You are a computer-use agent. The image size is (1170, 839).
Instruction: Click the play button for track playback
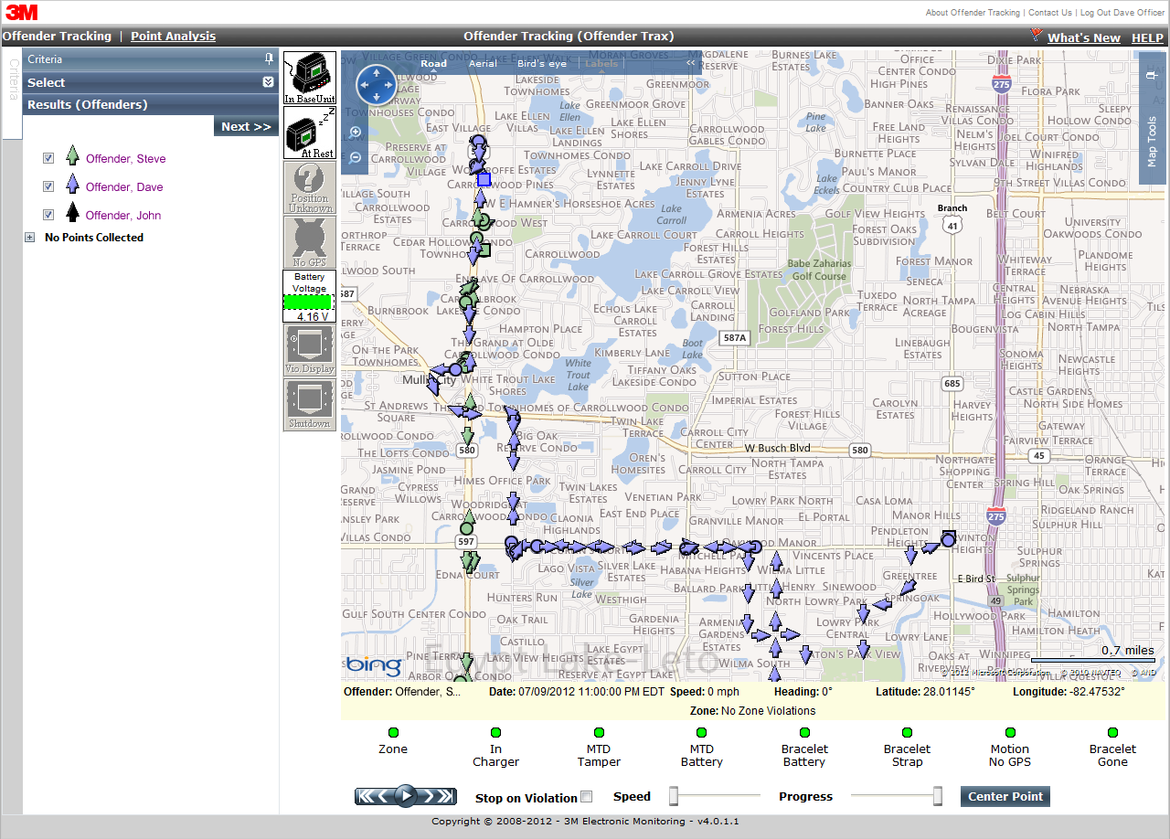[x=406, y=796]
